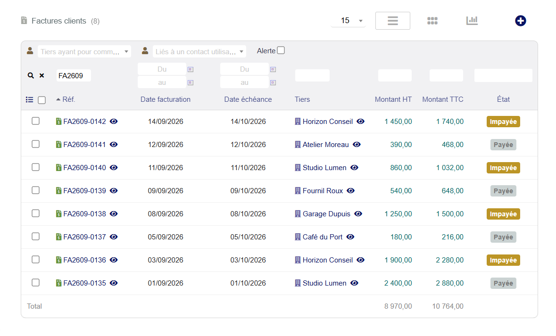Open invoice FA2609-0137
This screenshot has height=336, width=556.
click(x=84, y=237)
